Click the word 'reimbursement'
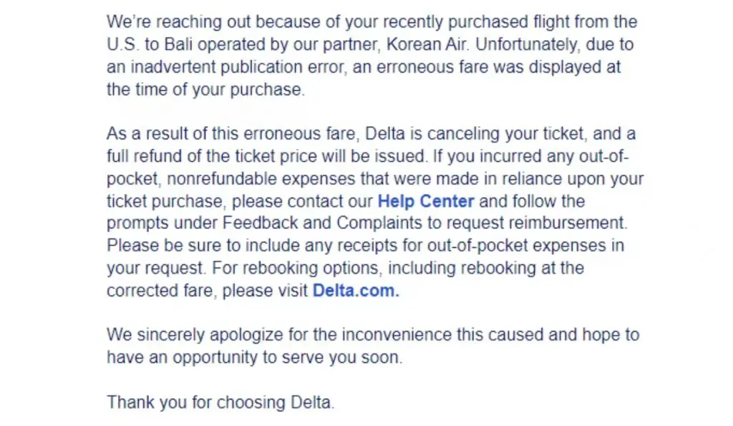The height and width of the screenshot is (426, 733). (568, 223)
